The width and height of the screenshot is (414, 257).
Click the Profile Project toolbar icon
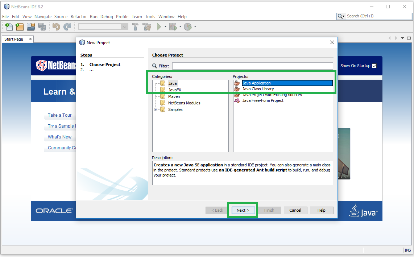(x=188, y=27)
